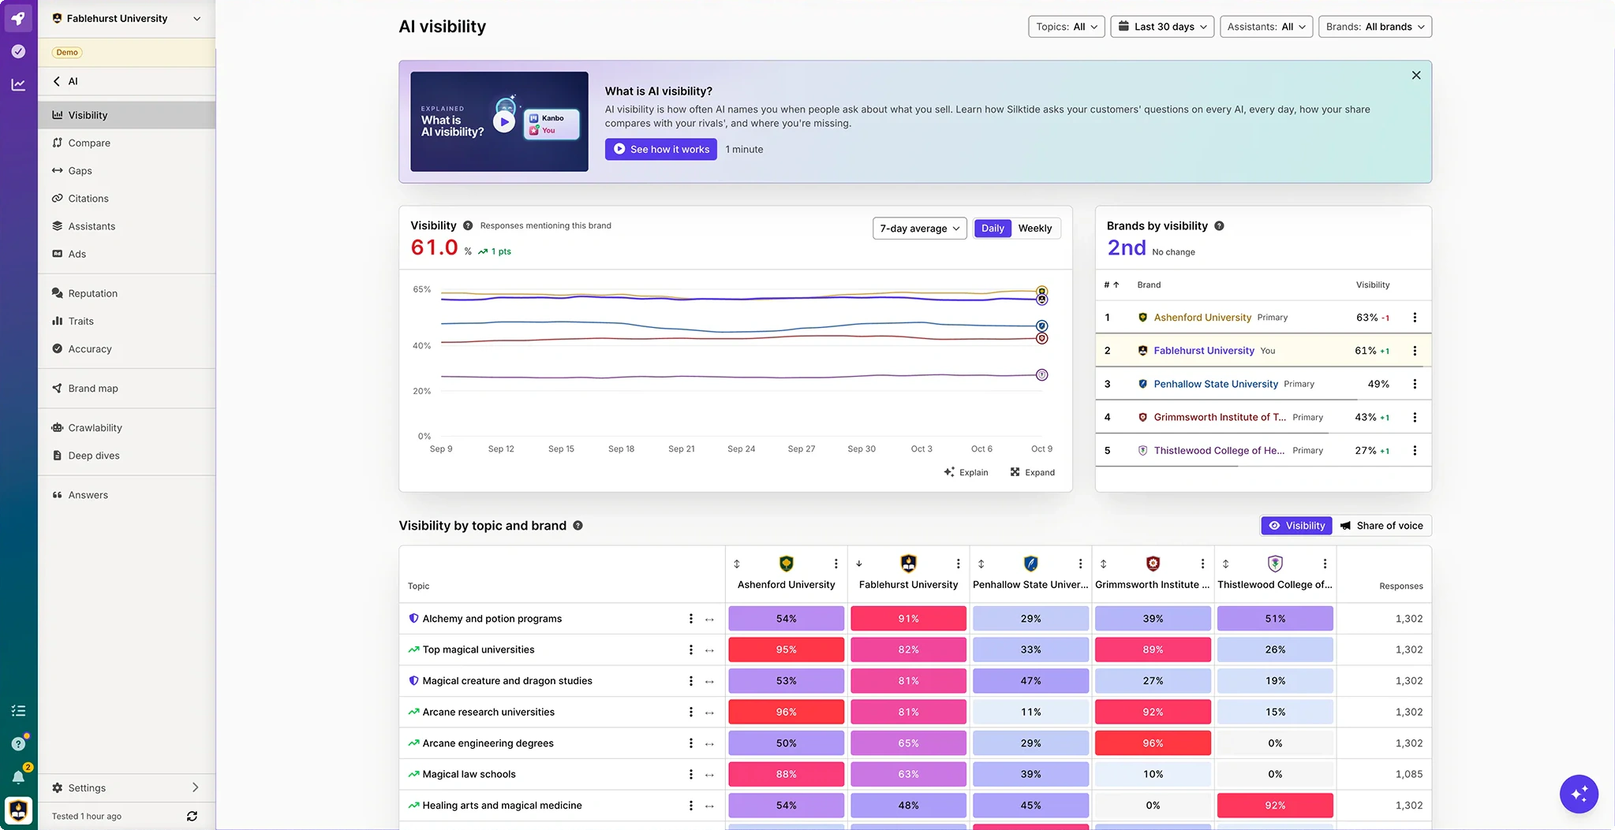Open Compare in the sidebar
Viewport: 1615px width, 830px height.
[x=126, y=143]
